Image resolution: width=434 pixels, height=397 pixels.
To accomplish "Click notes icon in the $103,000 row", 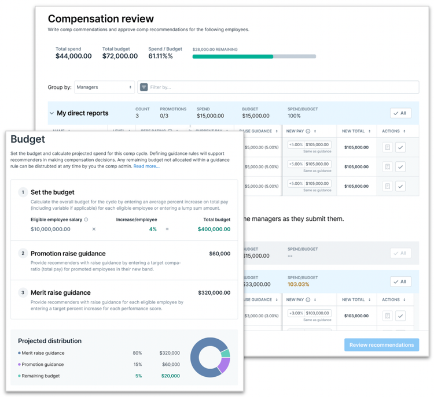I will click(x=388, y=316).
